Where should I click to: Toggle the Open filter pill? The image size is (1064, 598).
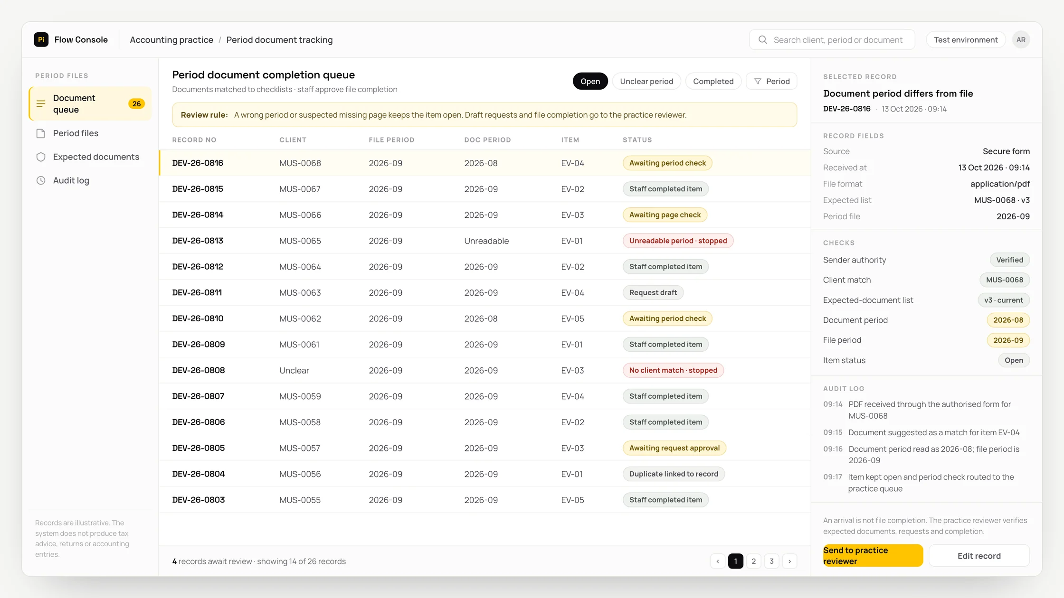590,81
